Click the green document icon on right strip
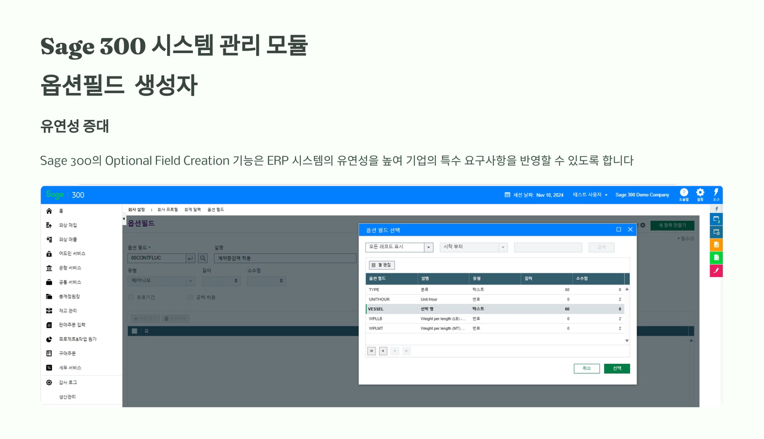Screen dimensions: 764x439 [716, 258]
